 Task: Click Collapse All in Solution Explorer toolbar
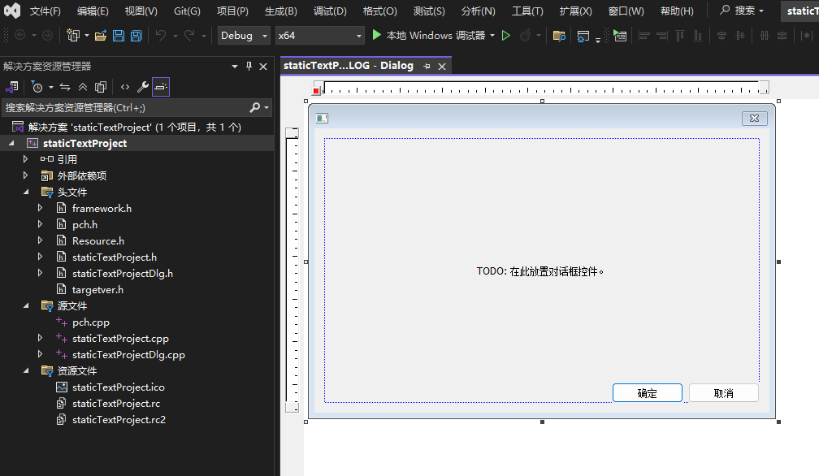(83, 87)
